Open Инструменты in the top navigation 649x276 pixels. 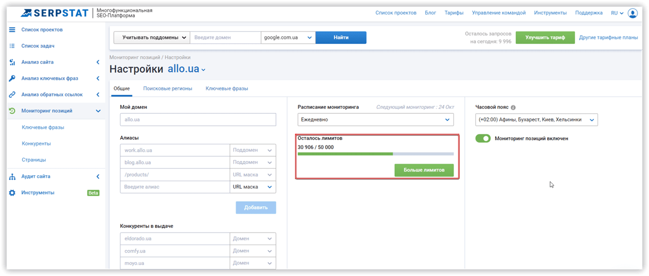550,13
